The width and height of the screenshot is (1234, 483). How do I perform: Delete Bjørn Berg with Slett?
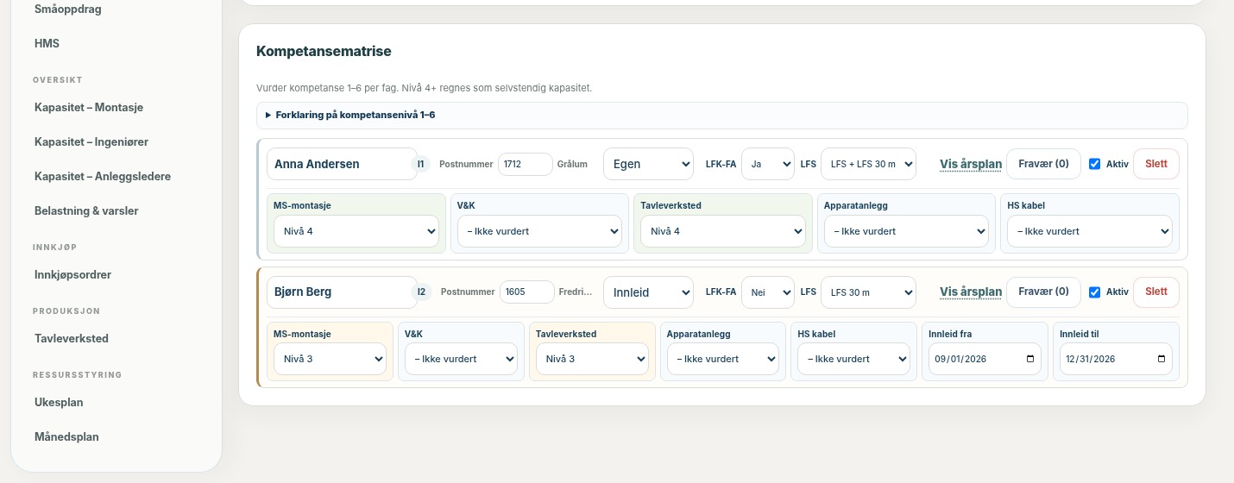point(1156,292)
